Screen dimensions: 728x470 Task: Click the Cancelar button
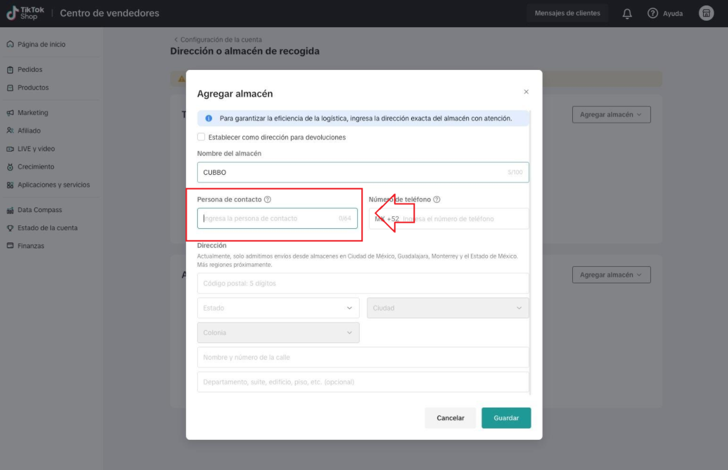click(450, 418)
